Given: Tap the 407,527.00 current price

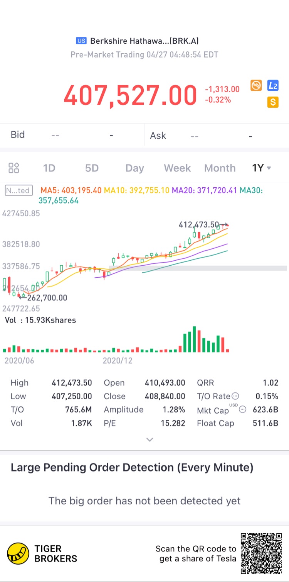Looking at the screenshot, I should 130,95.
